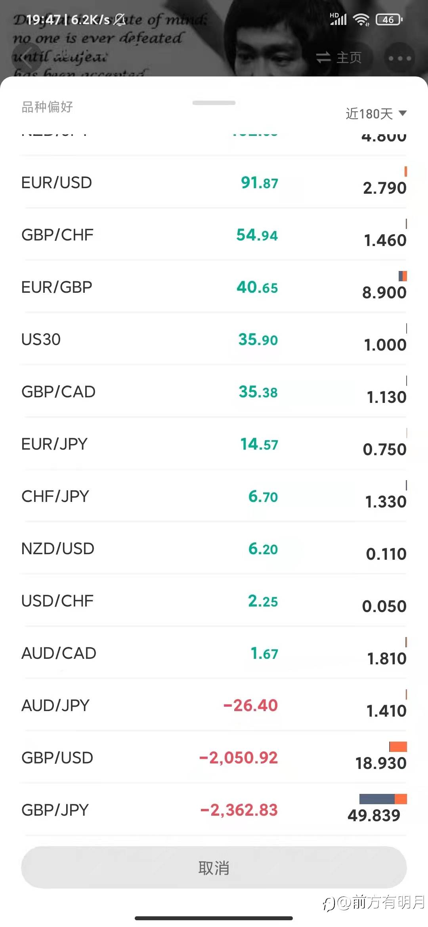Tap the sheet drag handle
The width and height of the screenshot is (428, 927).
coord(214,103)
